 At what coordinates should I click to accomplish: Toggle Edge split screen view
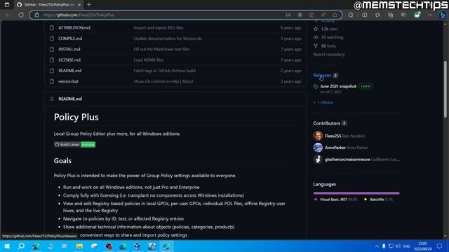point(365,15)
